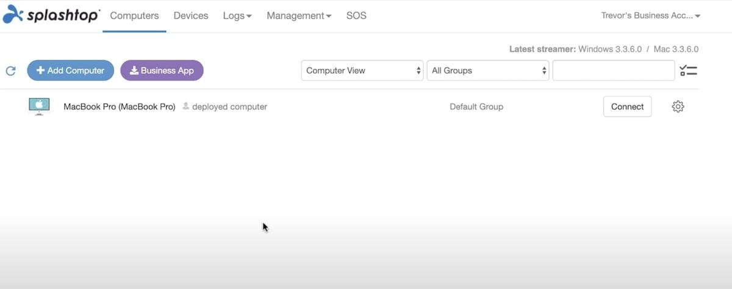Viewport: 732px width, 289px height.
Task: Switch to the Computers tab
Action: coord(134,16)
